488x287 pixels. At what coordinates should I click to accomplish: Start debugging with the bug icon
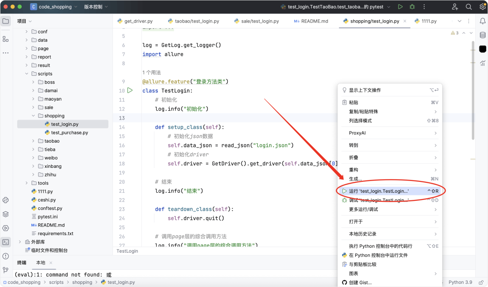tap(412, 6)
